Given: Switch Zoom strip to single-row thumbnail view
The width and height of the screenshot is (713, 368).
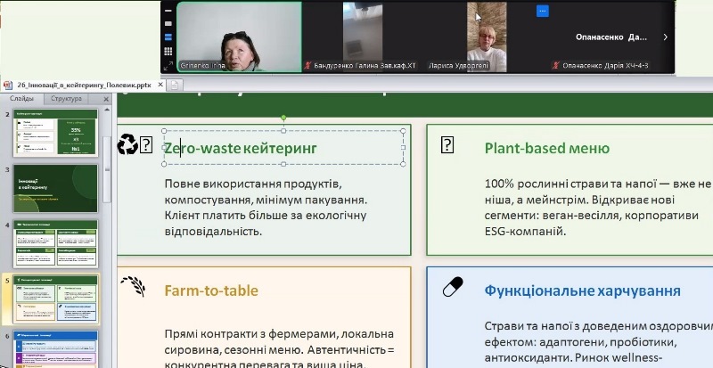Looking at the screenshot, I should (x=168, y=37).
